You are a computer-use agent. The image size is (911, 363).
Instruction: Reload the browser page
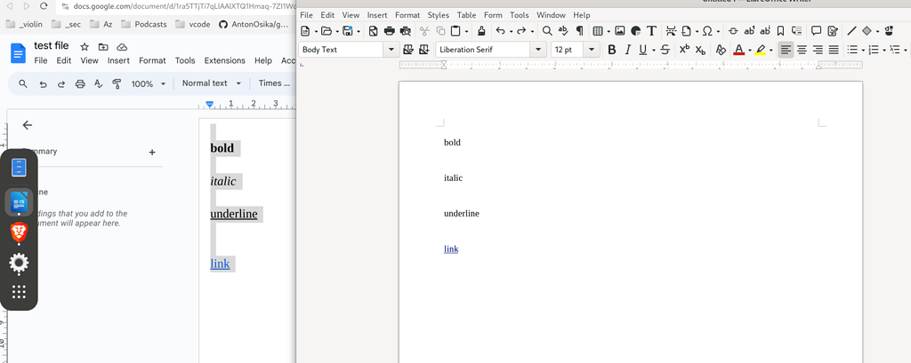click(44, 6)
